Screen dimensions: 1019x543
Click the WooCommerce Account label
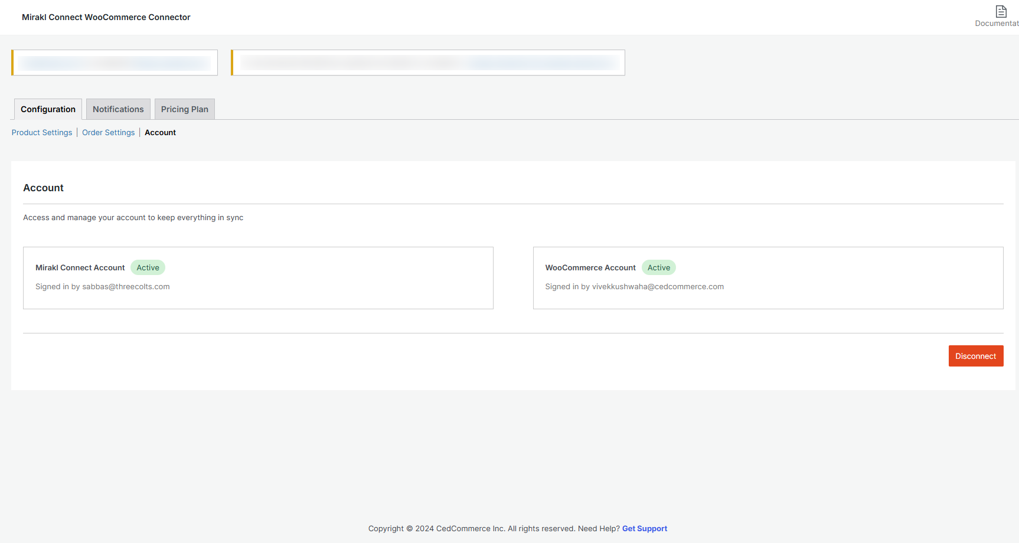coord(590,268)
